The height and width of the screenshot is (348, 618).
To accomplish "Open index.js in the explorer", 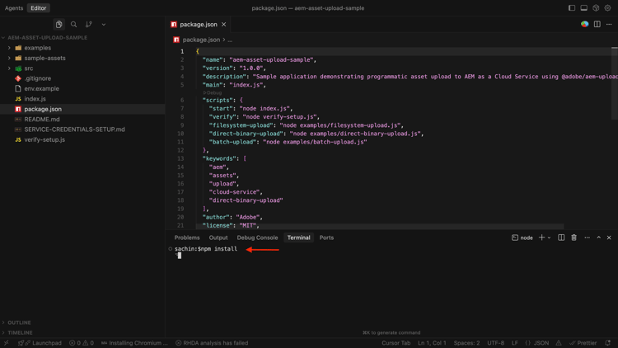I will click(35, 99).
